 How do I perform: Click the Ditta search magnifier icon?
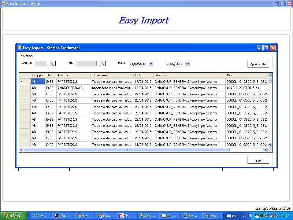pos(102,63)
